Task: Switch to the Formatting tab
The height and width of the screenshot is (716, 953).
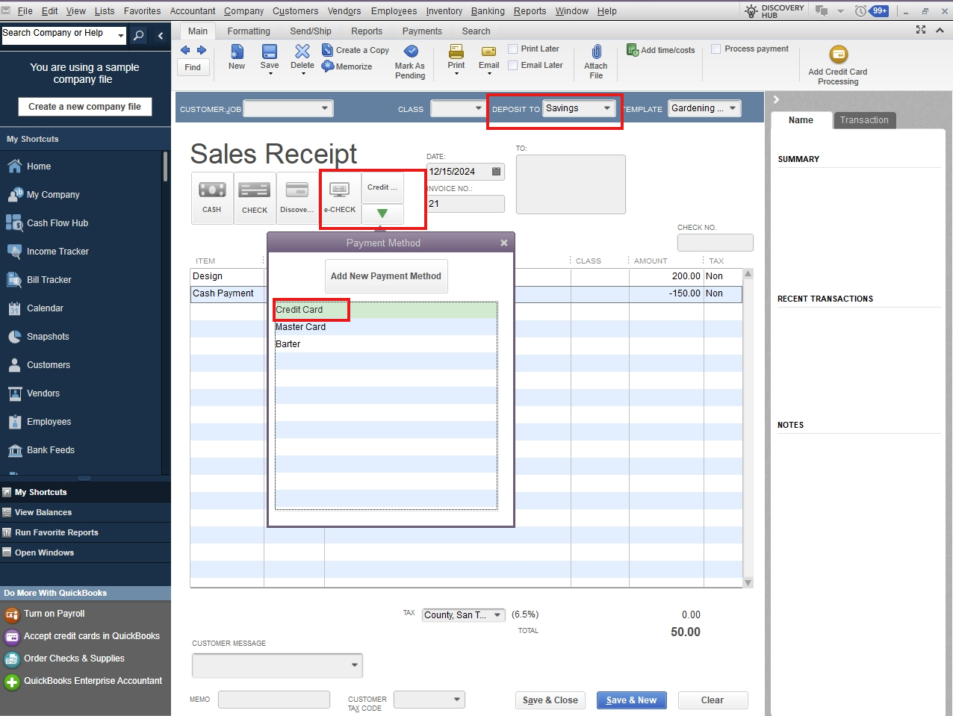Action: [249, 31]
